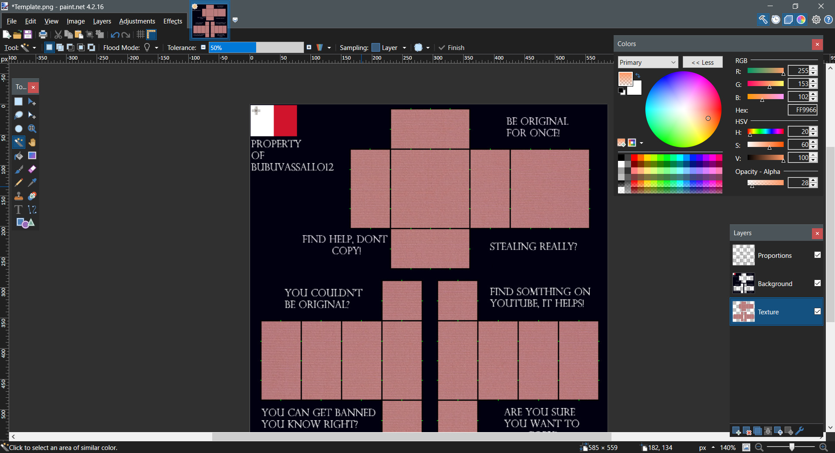Toggle Proportions layer visibility checkbox
The width and height of the screenshot is (835, 453).
[818, 255]
